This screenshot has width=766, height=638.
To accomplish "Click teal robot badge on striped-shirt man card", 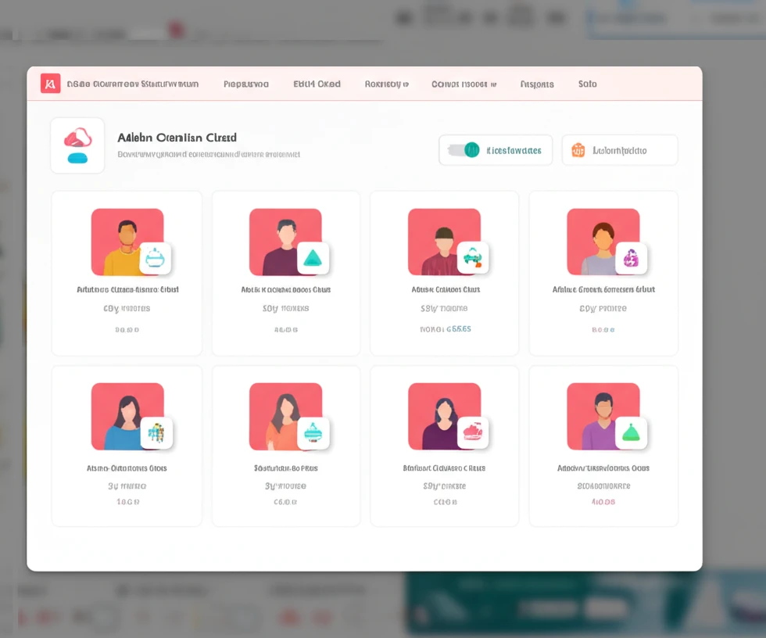I will click(x=472, y=257).
